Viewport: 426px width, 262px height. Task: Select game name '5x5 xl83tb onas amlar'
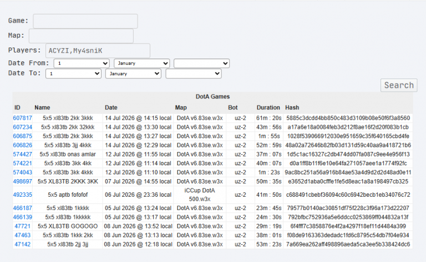pos(68,154)
